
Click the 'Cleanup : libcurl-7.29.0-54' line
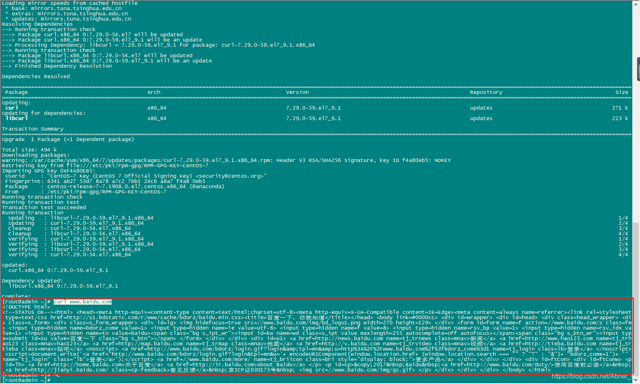75,234
